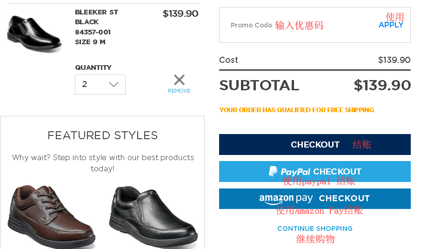This screenshot has width=421, height=249.
Task: Choose Amazon Pay Checkout button
Action: point(315,199)
